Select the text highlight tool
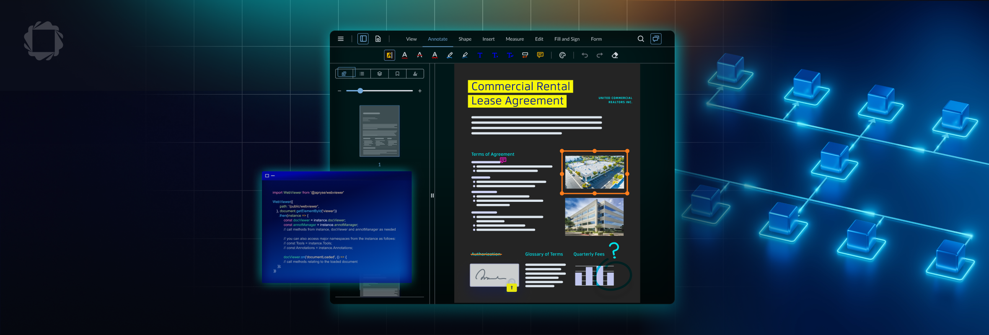The image size is (989, 335). (x=389, y=55)
